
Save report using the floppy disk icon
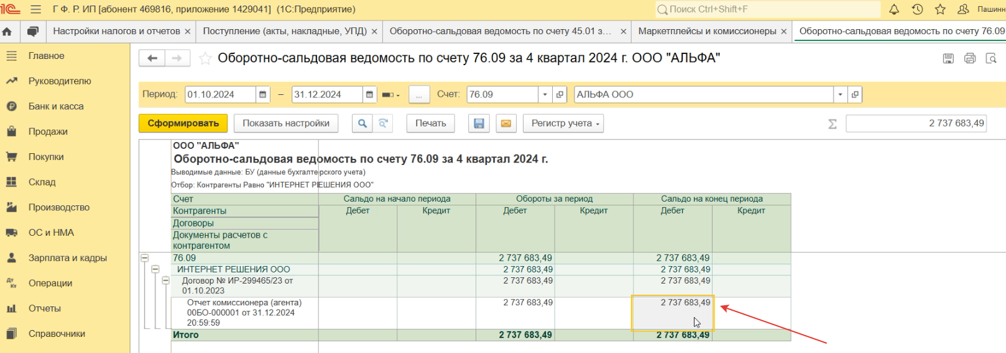coord(479,123)
